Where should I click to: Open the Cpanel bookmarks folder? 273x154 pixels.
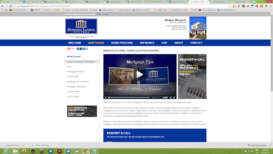[66, 10]
